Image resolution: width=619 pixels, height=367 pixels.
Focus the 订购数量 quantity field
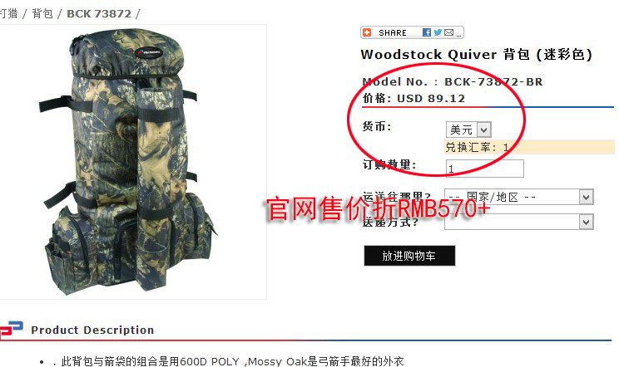point(485,169)
